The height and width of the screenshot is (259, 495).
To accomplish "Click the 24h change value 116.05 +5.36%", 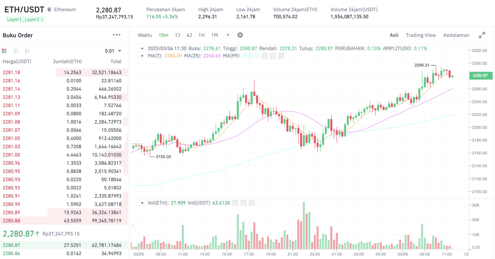I will [x=162, y=17].
